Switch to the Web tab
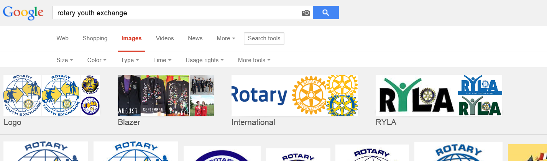Viewport: 547px width, 161px height. tap(62, 38)
